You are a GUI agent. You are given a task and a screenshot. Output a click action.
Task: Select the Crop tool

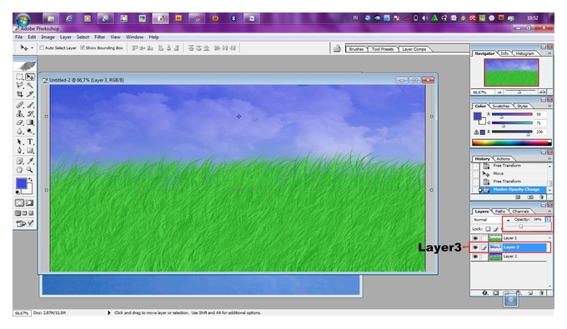pos(20,94)
